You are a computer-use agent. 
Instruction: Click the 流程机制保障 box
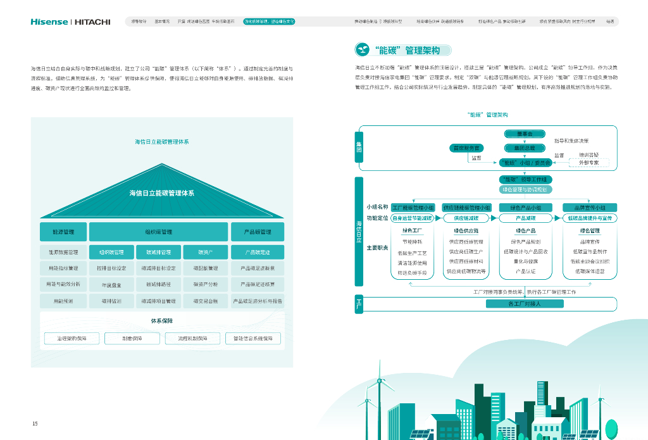[192, 338]
